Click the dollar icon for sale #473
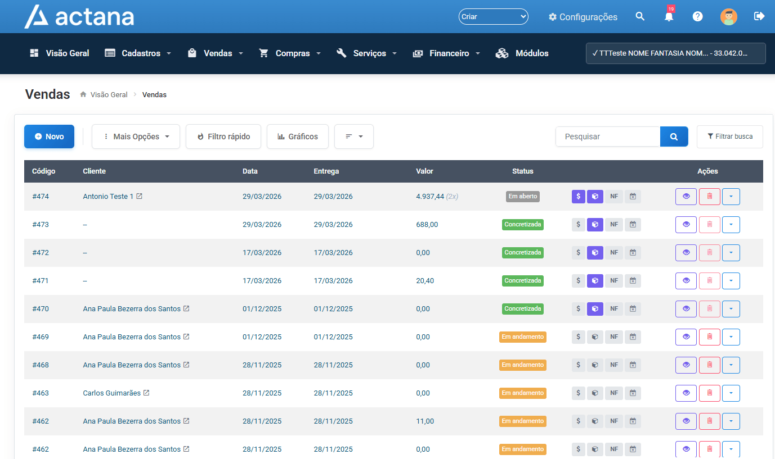775x459 pixels. (x=579, y=225)
